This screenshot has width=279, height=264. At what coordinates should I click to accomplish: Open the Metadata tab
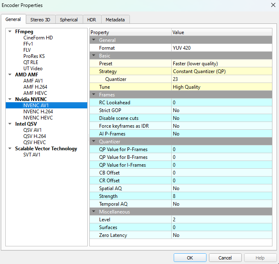(x=115, y=20)
